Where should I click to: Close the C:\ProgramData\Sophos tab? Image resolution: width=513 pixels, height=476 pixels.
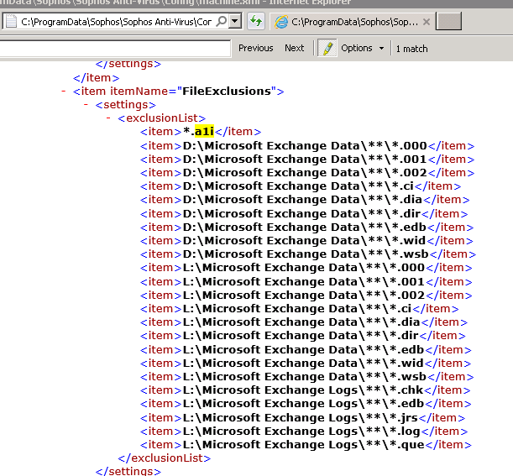click(x=426, y=22)
